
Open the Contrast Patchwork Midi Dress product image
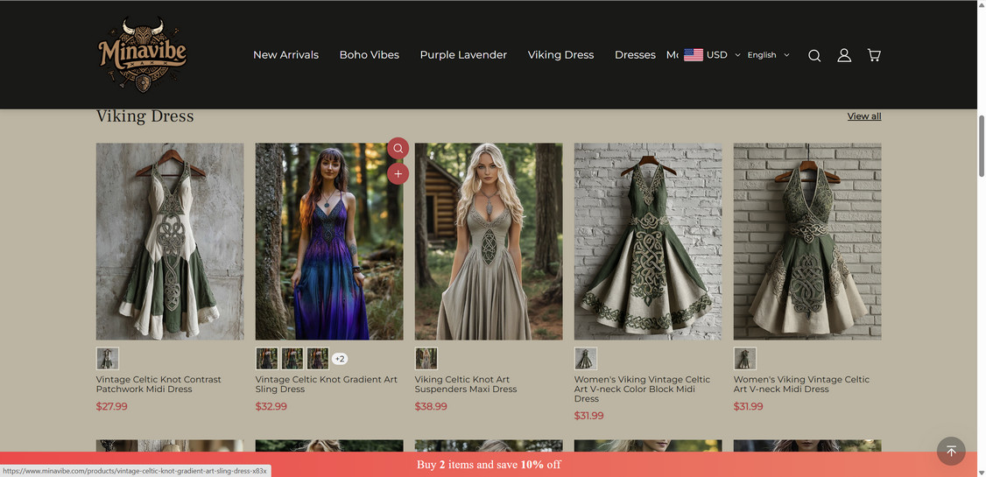[x=170, y=242]
